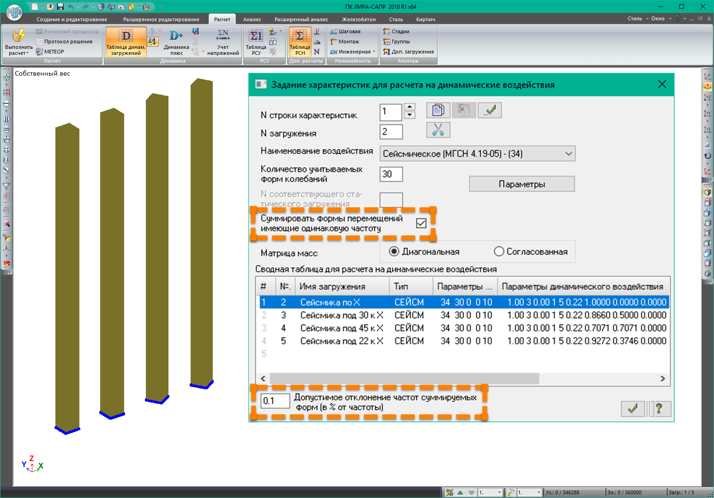Viewport: 714px width, 498px height.
Task: Open the Железобетон ribbon tab
Action: click(359, 19)
